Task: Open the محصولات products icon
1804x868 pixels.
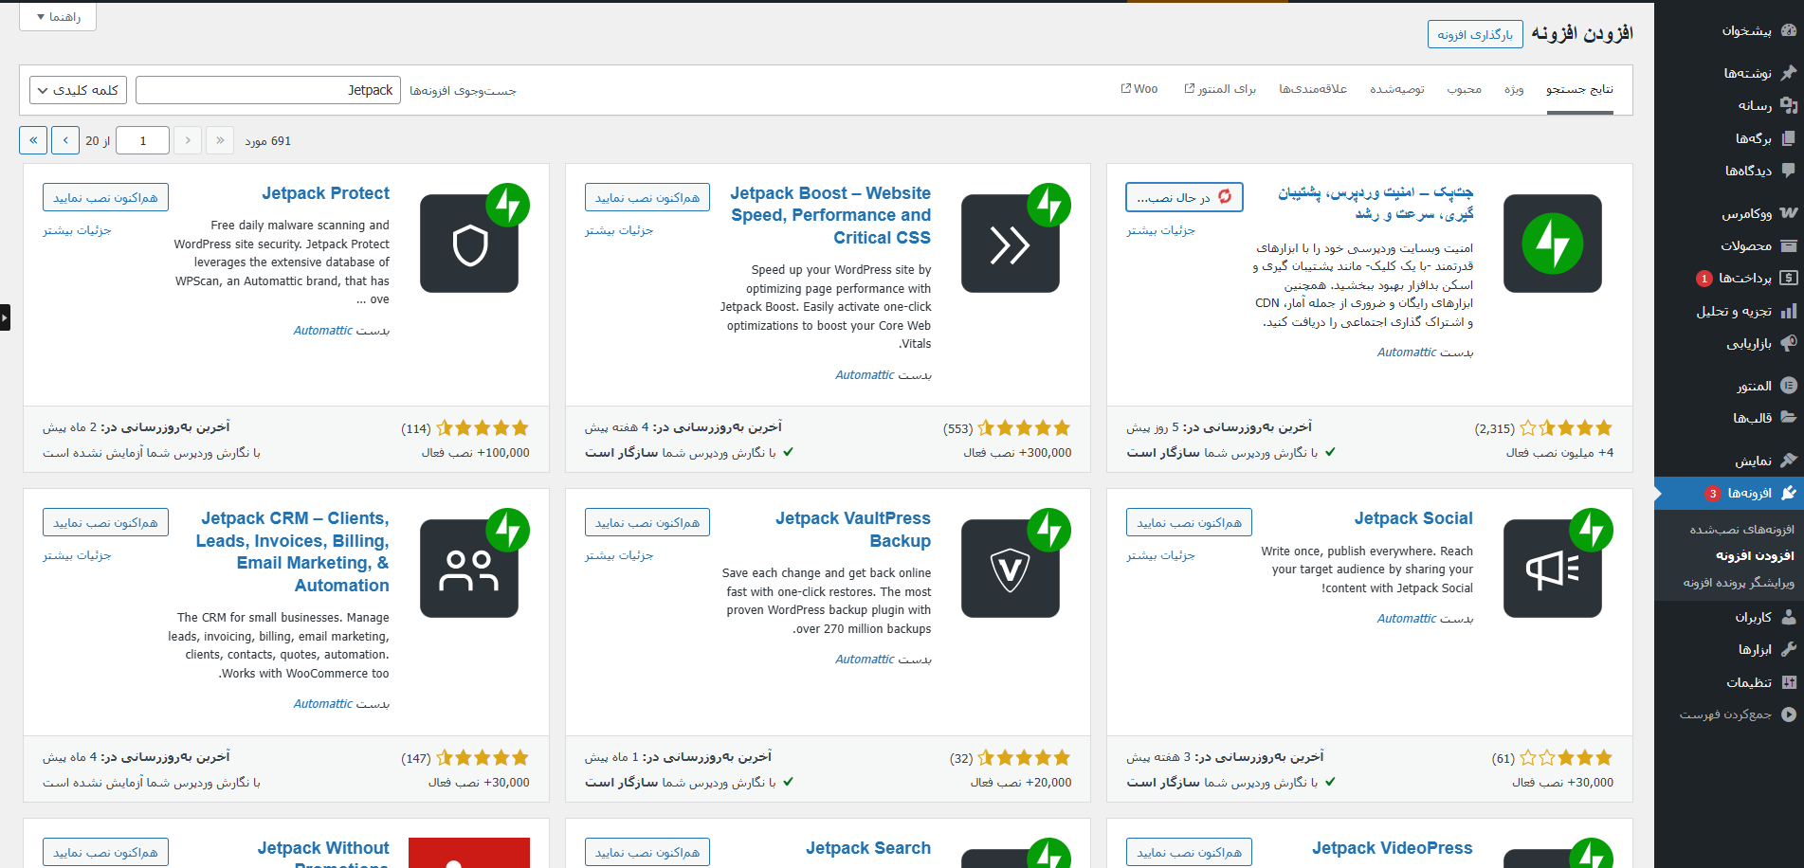Action: [1788, 245]
